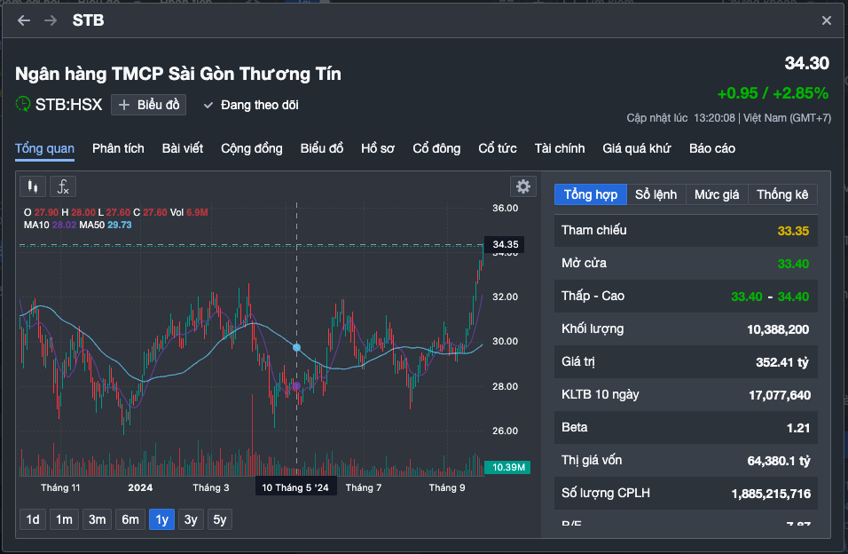Open the Cộng đồng tab
Image resolution: width=848 pixels, height=554 pixels.
(252, 148)
